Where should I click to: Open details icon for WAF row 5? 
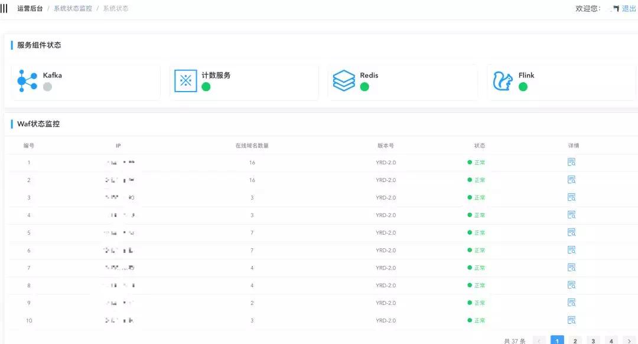tap(571, 232)
